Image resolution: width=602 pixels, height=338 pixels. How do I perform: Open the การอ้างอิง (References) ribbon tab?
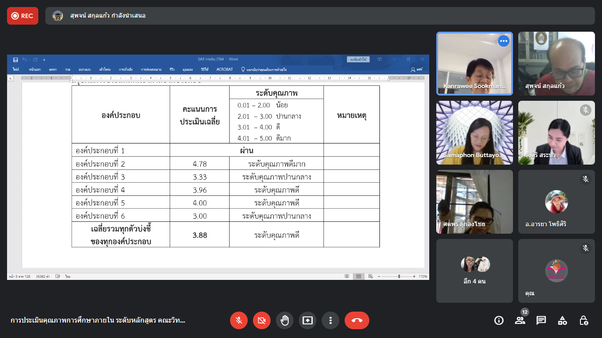pyautogui.click(x=126, y=70)
